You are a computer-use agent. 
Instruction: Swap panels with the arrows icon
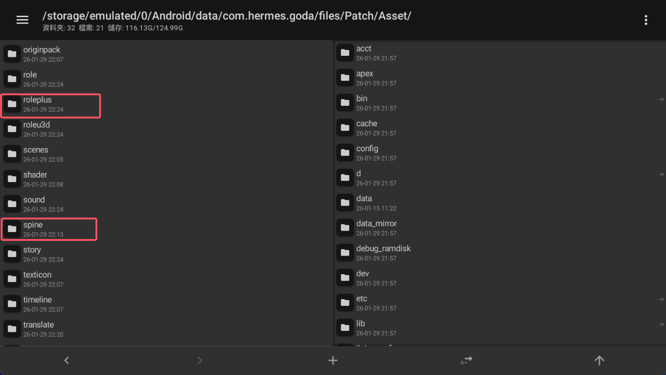tap(466, 360)
